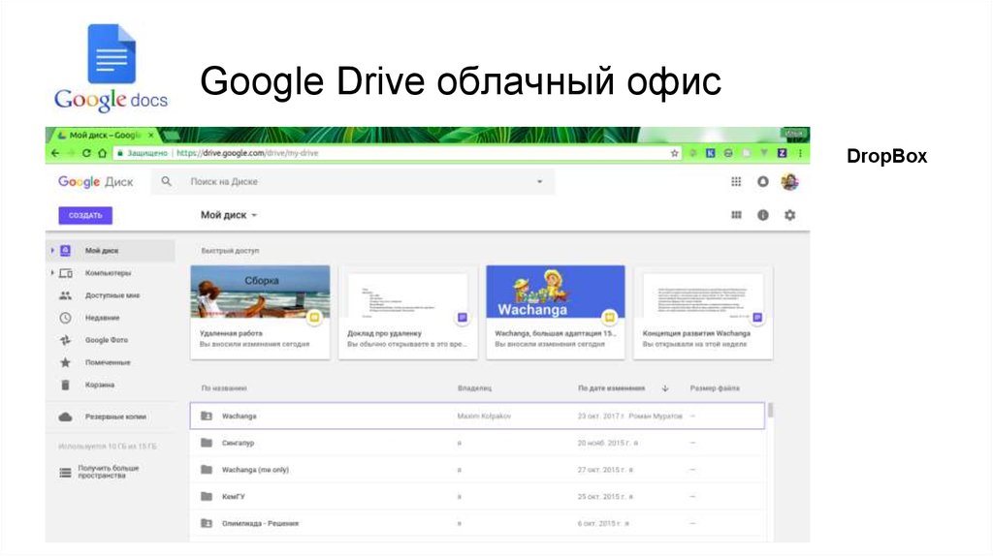Select the Сингапур folder row
993x556 pixels.
pos(477,443)
